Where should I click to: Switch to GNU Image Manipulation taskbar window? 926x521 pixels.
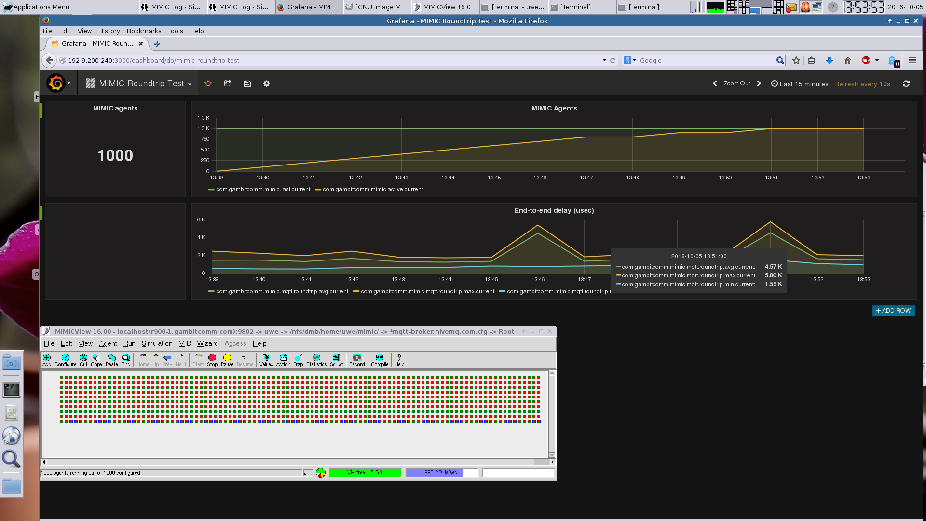377,7
